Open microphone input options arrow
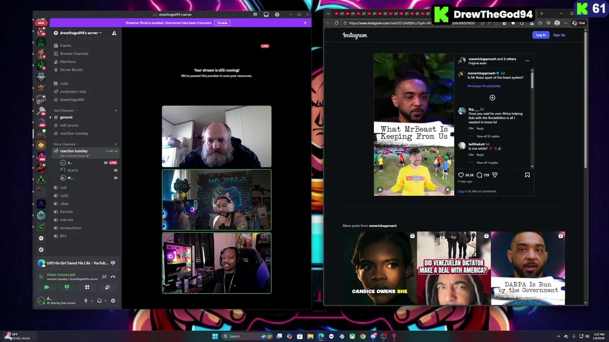The height and width of the screenshot is (342, 609). click(x=91, y=301)
